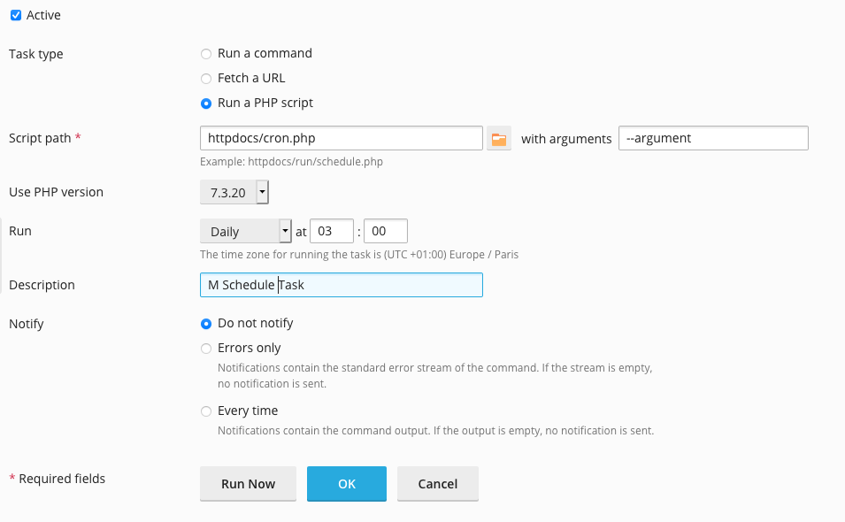Click the minutes field showing 00
The image size is (845, 522).
[x=385, y=231]
